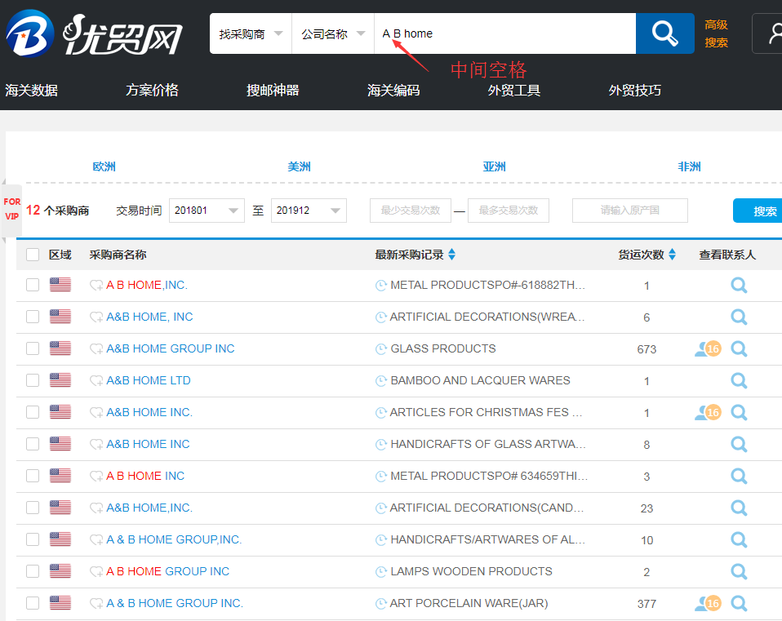782x621 pixels.
Task: View contacts magnifier for A B HOME INC
Action: coord(739,476)
